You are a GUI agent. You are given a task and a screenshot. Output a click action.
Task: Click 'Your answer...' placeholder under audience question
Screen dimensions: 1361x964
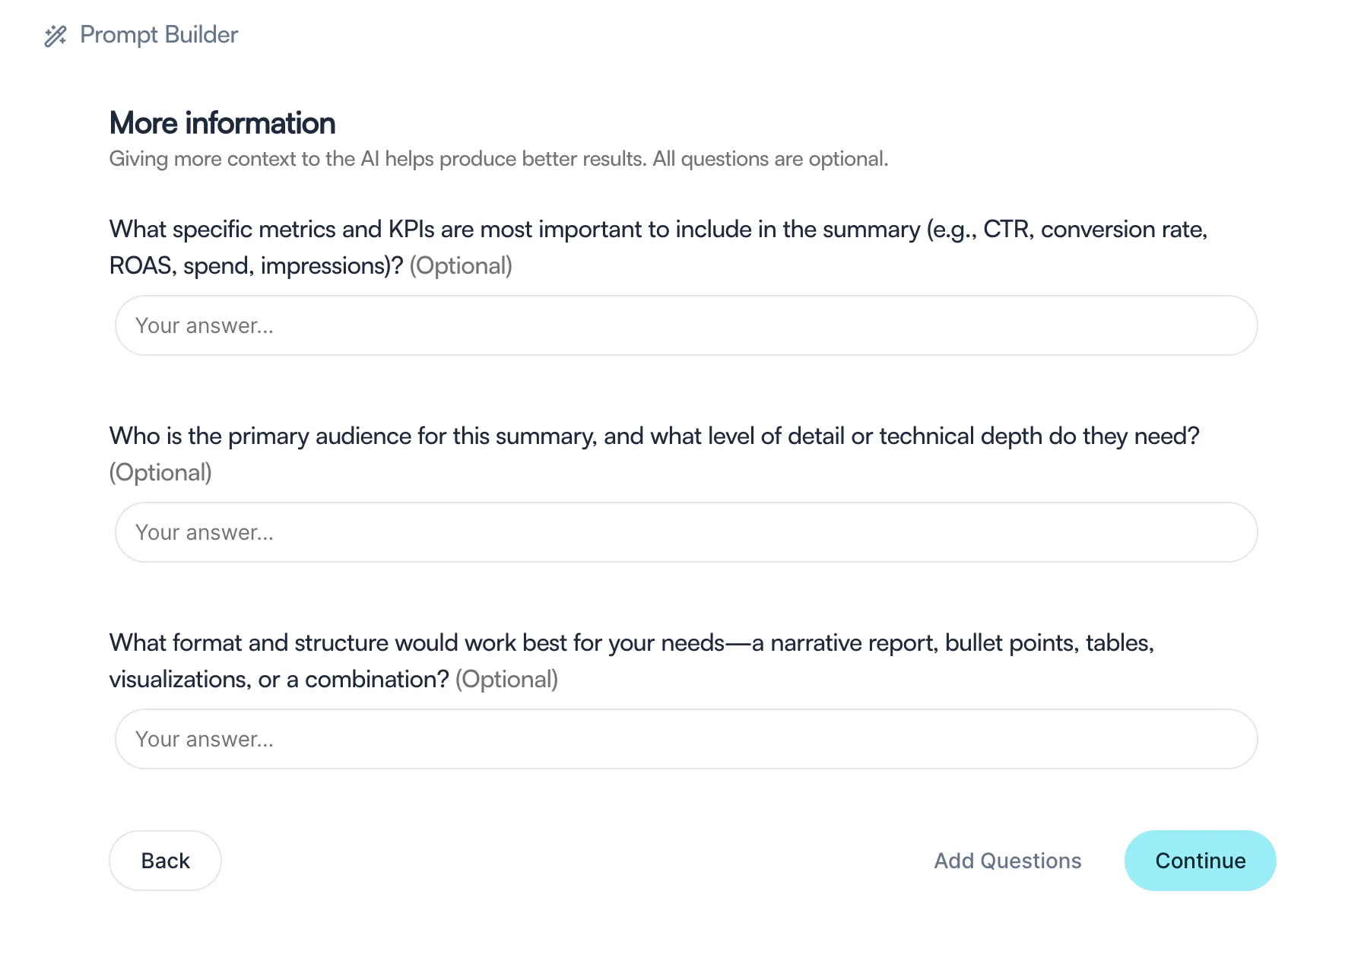(x=204, y=532)
